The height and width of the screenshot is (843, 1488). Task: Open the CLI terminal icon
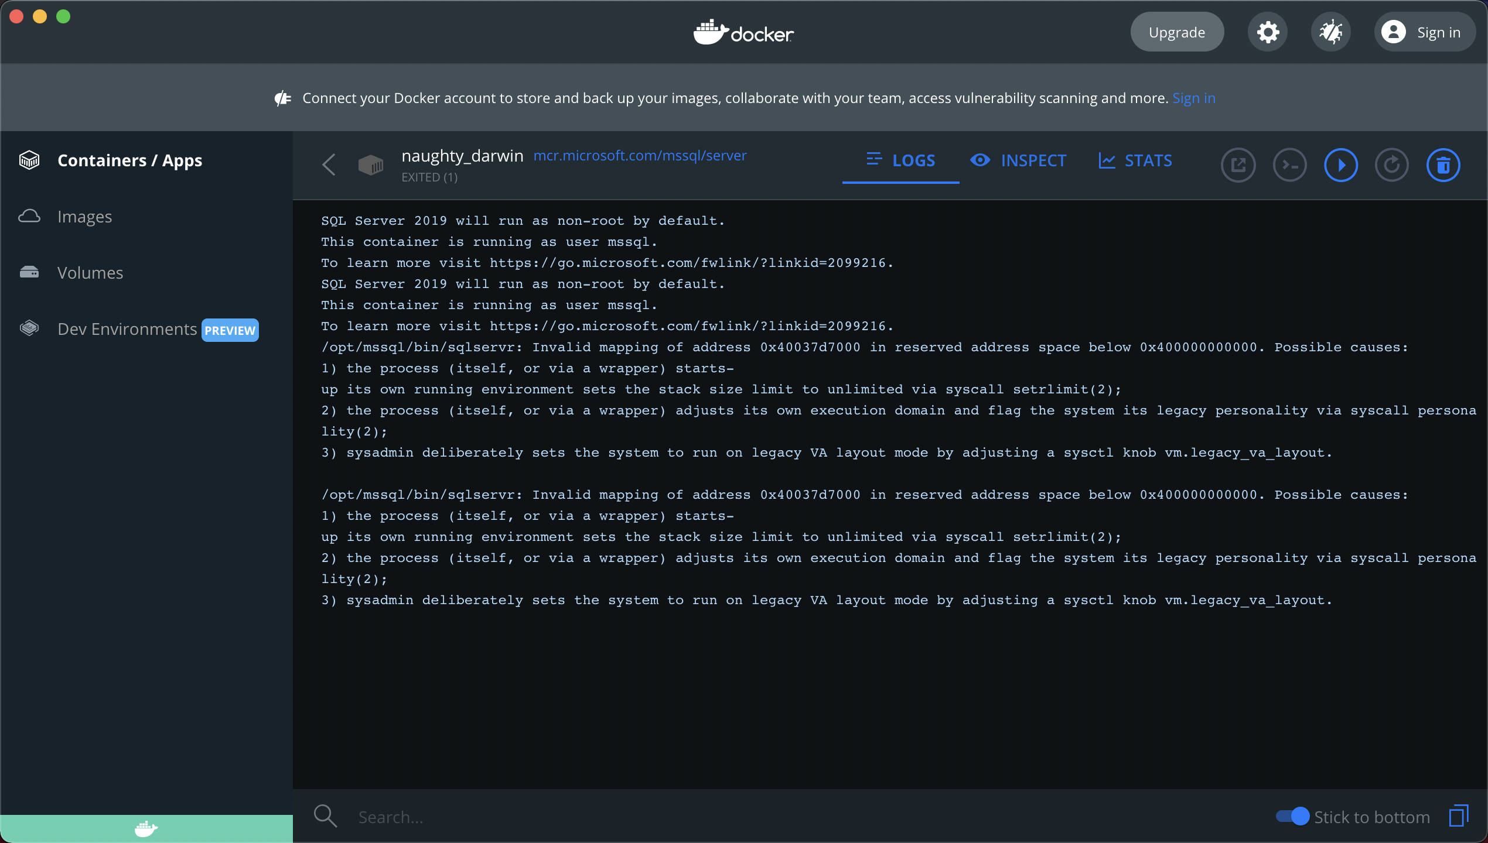[1289, 165]
